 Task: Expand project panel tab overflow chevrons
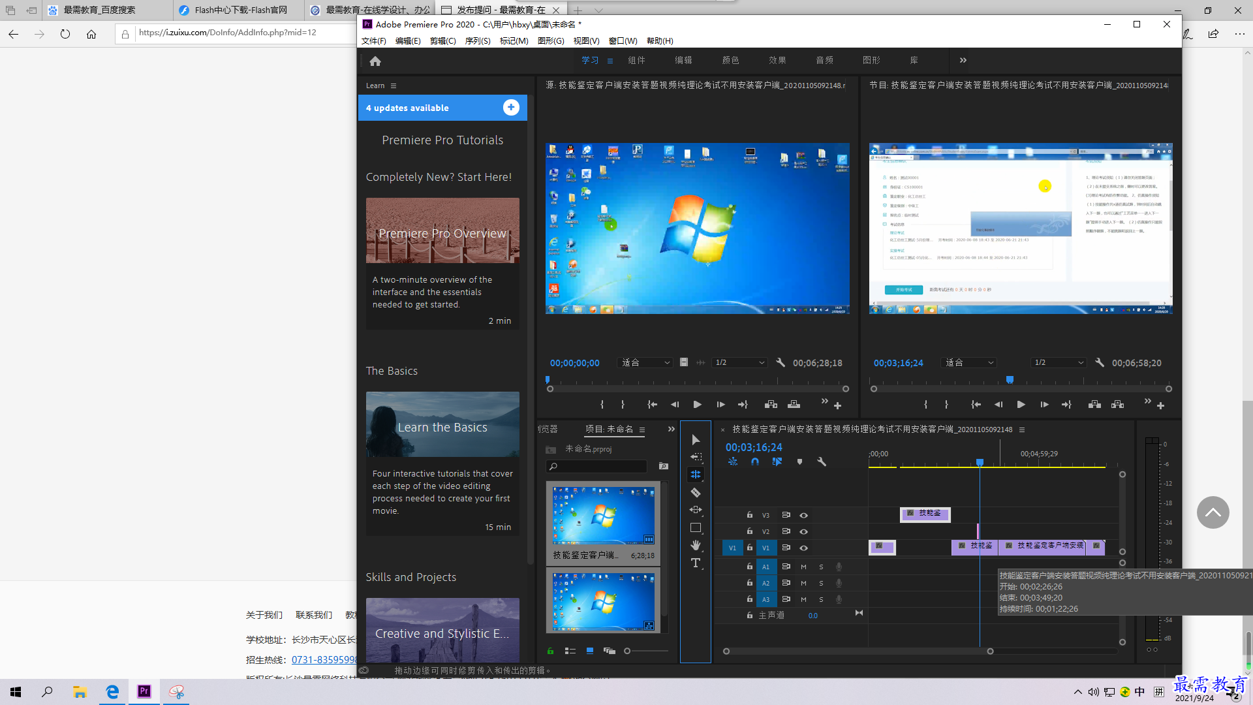[671, 429]
